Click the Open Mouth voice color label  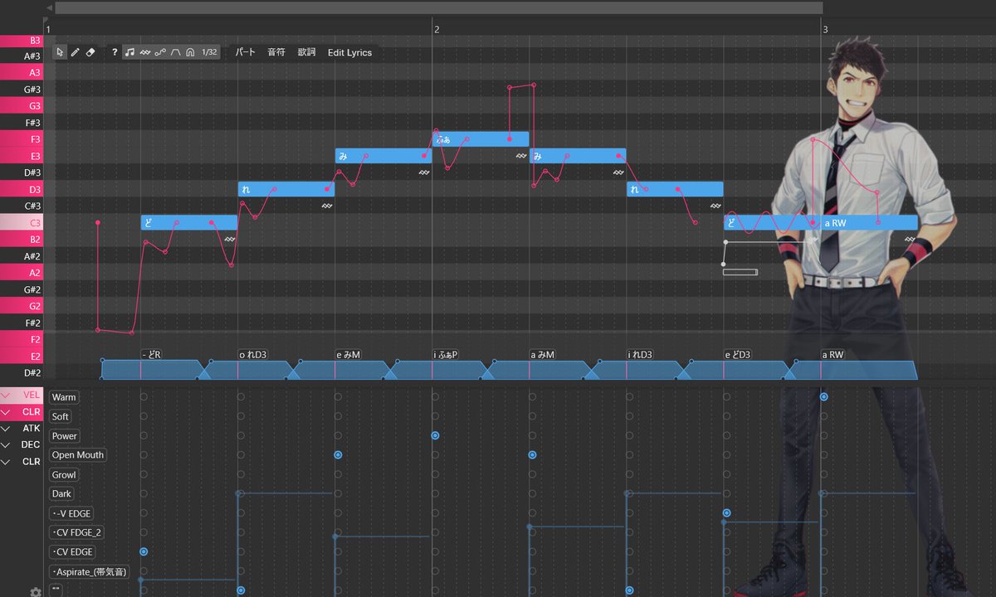tap(78, 455)
